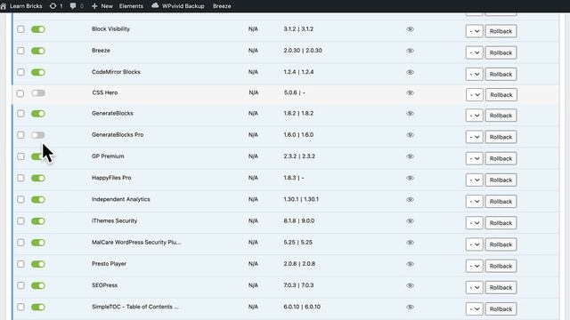
Task: Click eye icon in Block Visibility row
Action: click(410, 29)
